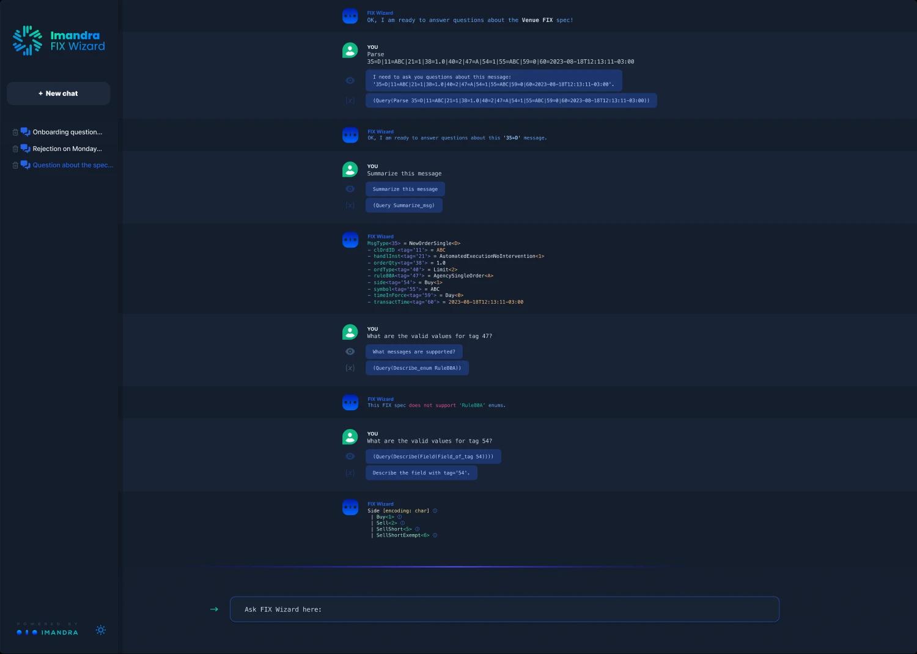Delete the Rejection on Monday chat
917x654 pixels.
pos(15,149)
